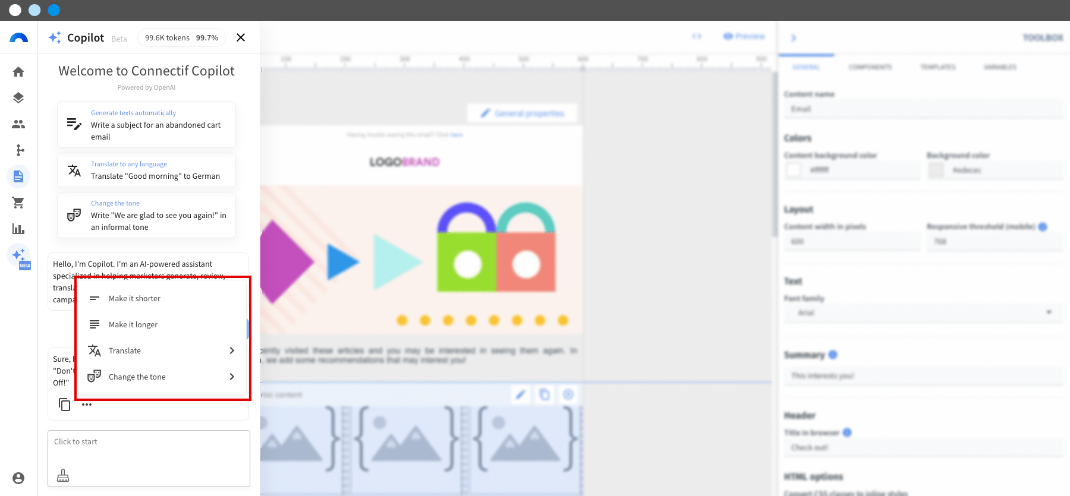Click the code view icon in editor
The height and width of the screenshot is (496, 1070).
[697, 36]
